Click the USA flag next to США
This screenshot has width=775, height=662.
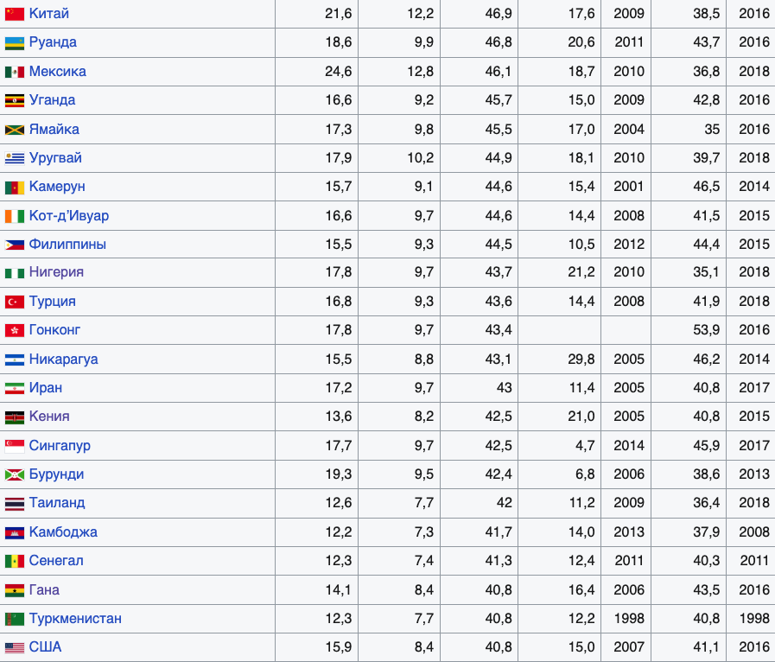15,647
